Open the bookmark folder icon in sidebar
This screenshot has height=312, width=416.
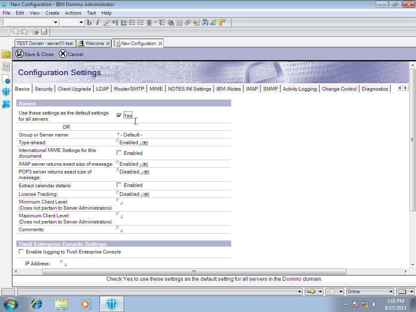coord(6,54)
